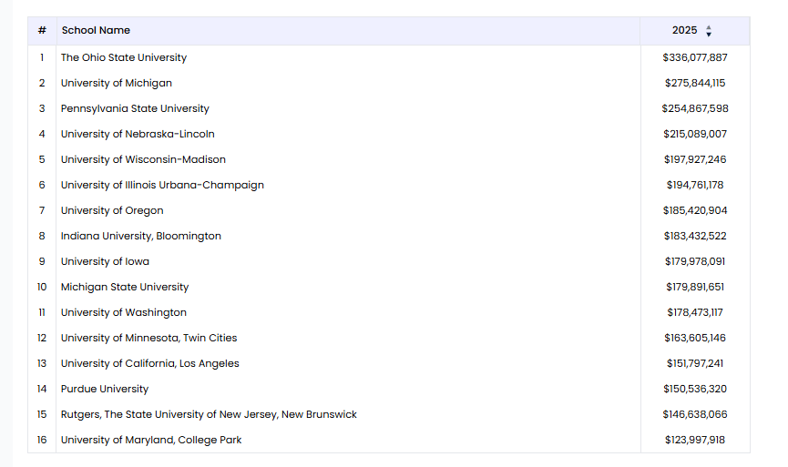Select University of Michigan row name

tap(117, 83)
